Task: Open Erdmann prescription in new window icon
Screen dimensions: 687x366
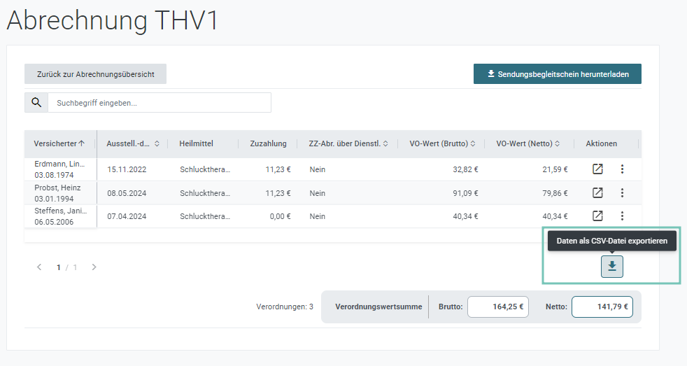Action: click(597, 169)
